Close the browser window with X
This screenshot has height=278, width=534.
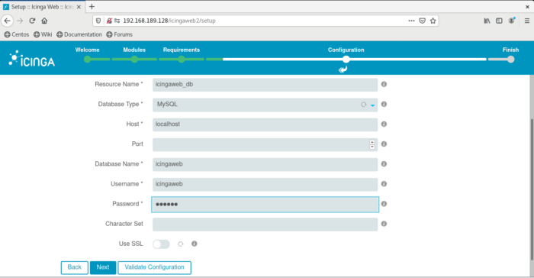[527, 6]
